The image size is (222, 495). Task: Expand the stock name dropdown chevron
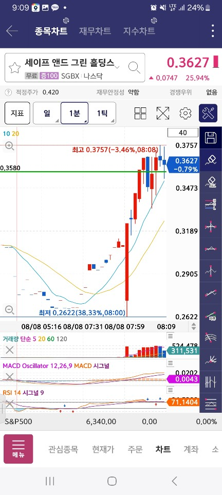click(x=117, y=67)
